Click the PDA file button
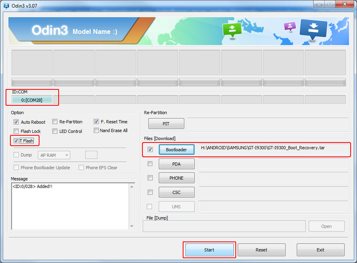The width and height of the screenshot is (357, 263). click(x=176, y=164)
